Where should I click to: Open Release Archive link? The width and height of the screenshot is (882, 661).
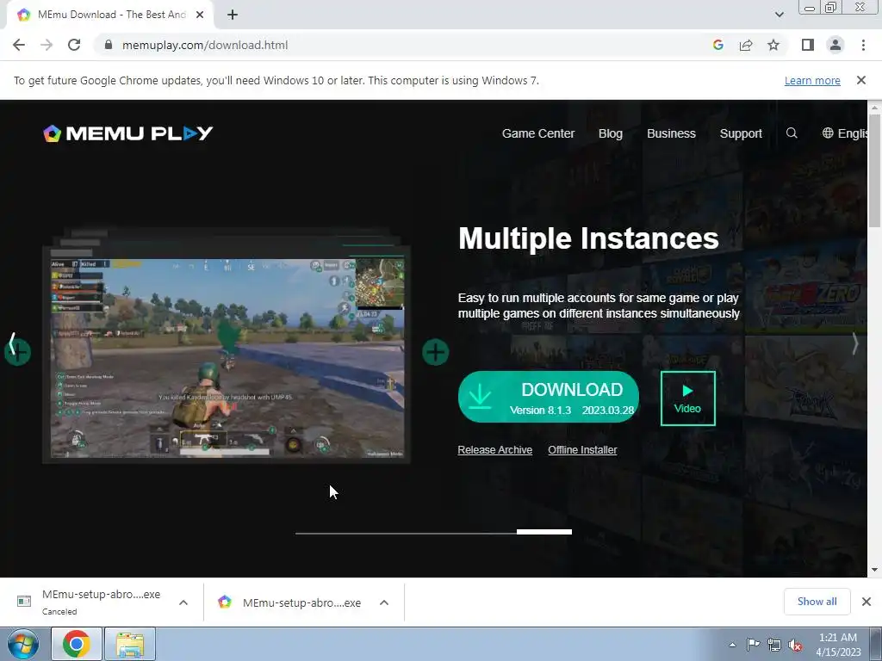(x=495, y=449)
